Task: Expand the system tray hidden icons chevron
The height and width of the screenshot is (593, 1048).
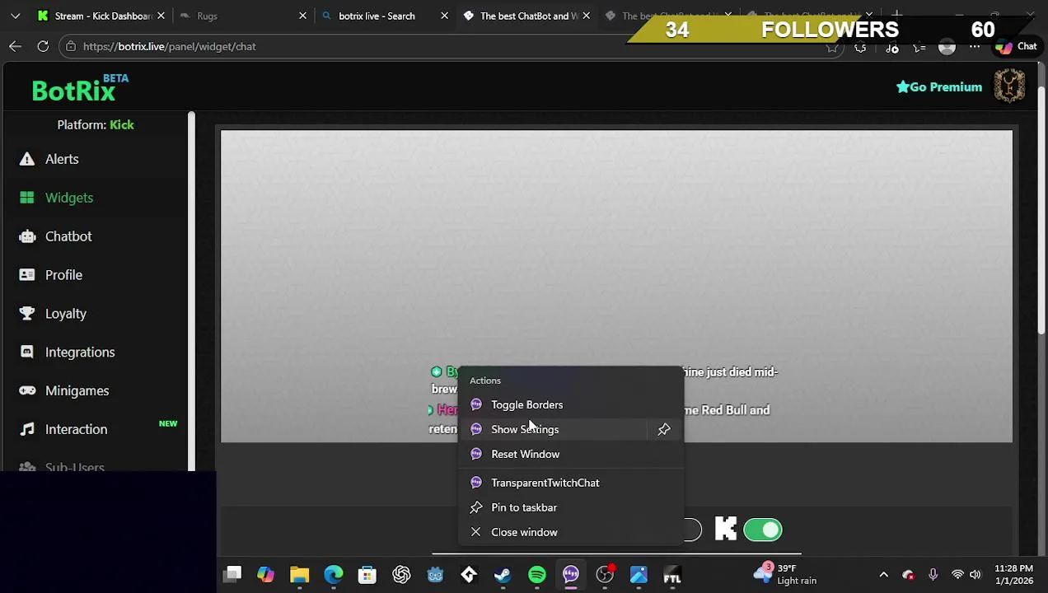Action: [883, 575]
